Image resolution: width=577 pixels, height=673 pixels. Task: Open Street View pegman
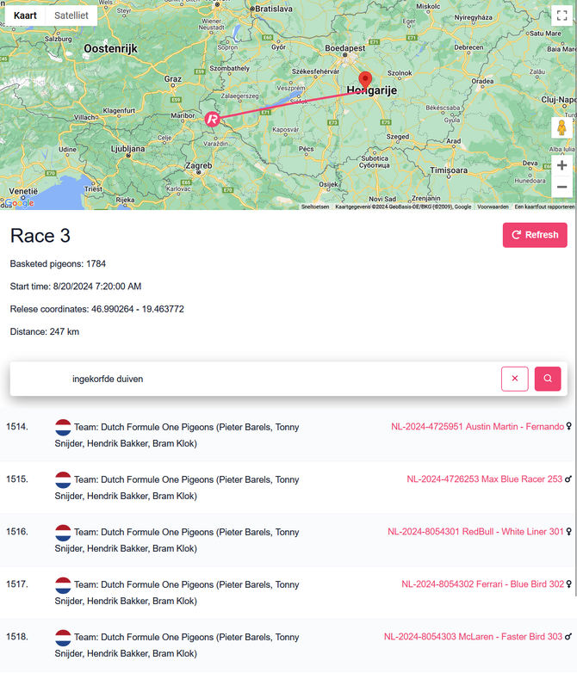click(561, 128)
